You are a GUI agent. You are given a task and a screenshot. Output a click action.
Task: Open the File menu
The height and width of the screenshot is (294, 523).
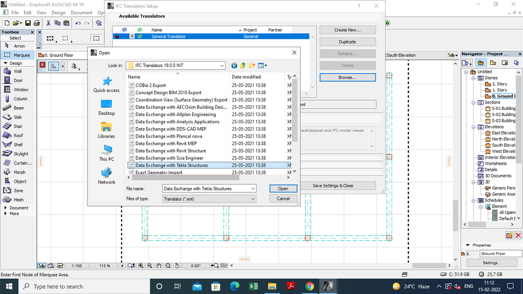(x=15, y=13)
